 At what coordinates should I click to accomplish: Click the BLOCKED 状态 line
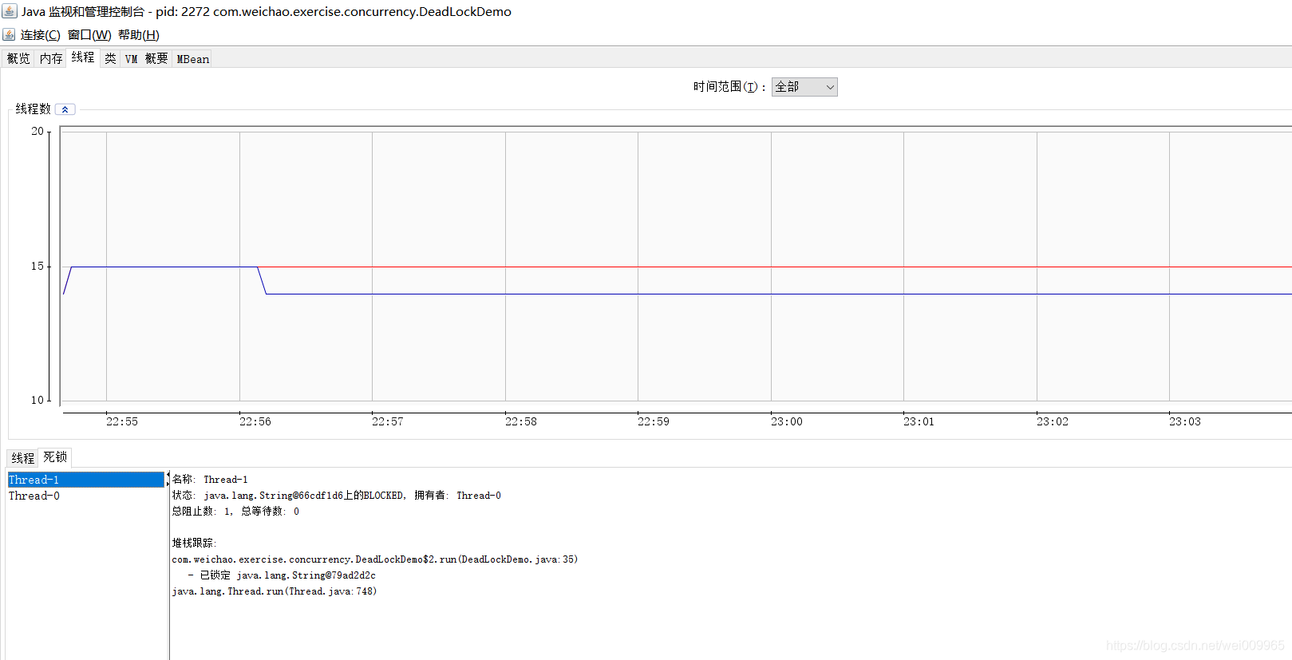click(x=337, y=496)
